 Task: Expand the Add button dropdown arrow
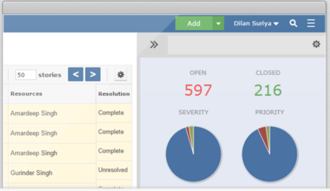click(218, 23)
